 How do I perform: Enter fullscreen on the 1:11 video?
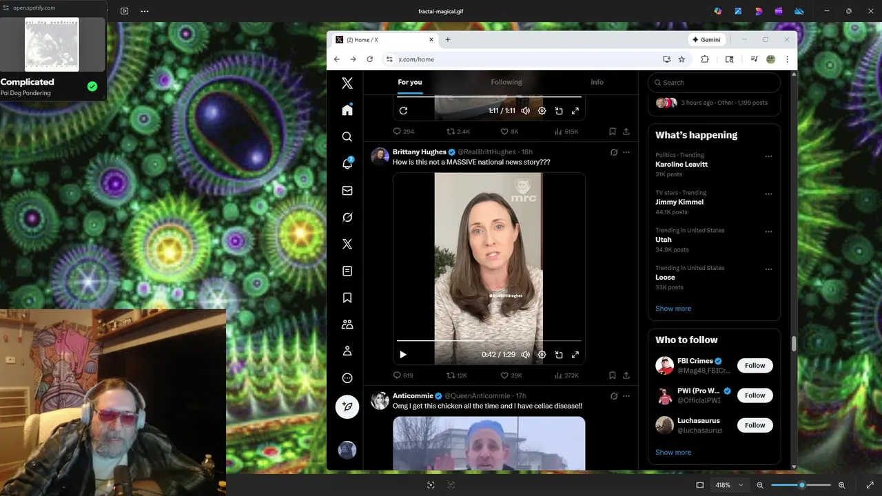(x=575, y=111)
